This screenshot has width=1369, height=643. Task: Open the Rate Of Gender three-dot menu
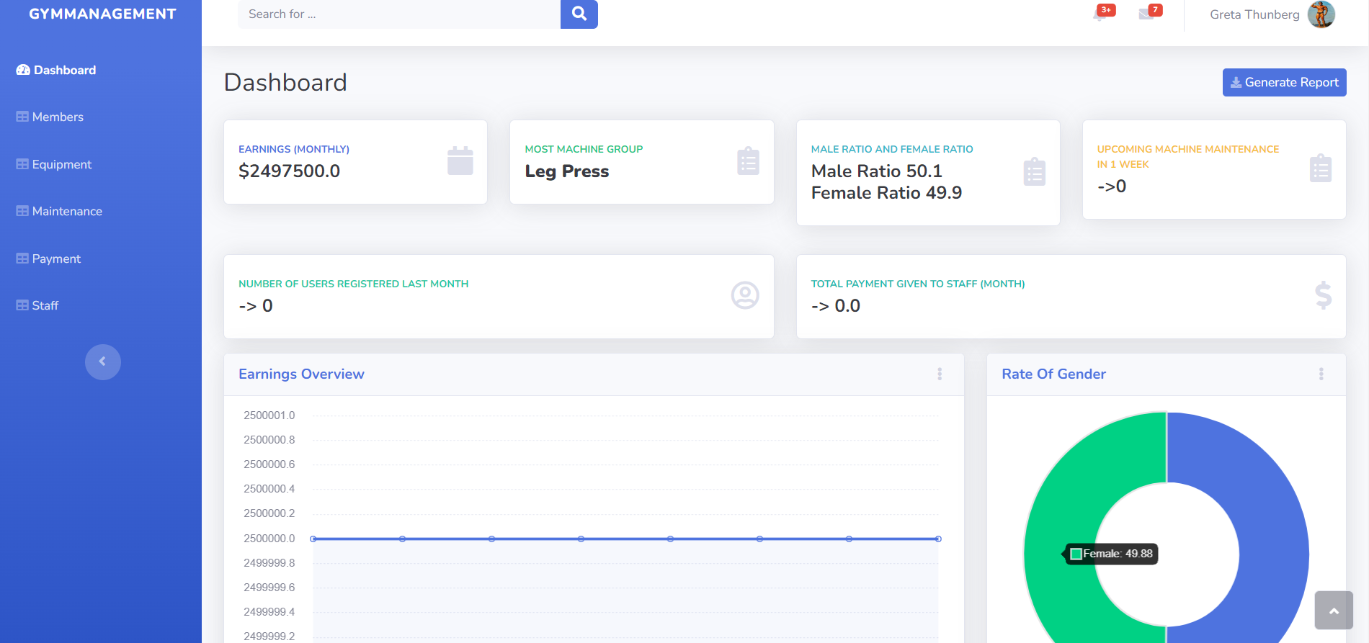click(1321, 374)
